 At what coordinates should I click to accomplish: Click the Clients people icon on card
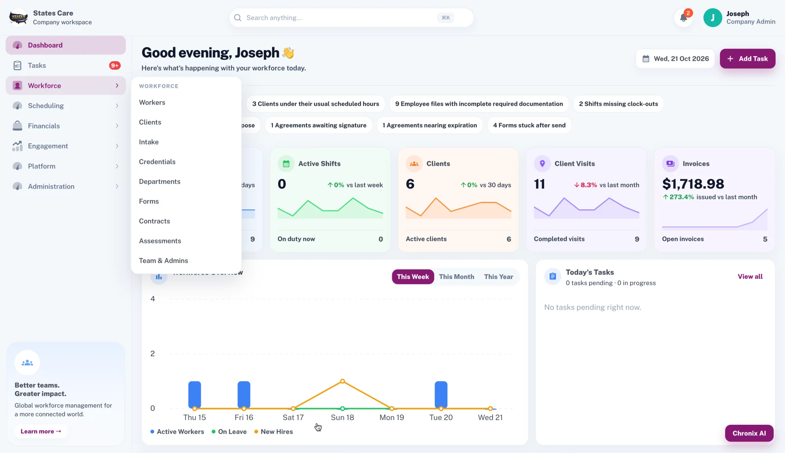click(x=414, y=164)
